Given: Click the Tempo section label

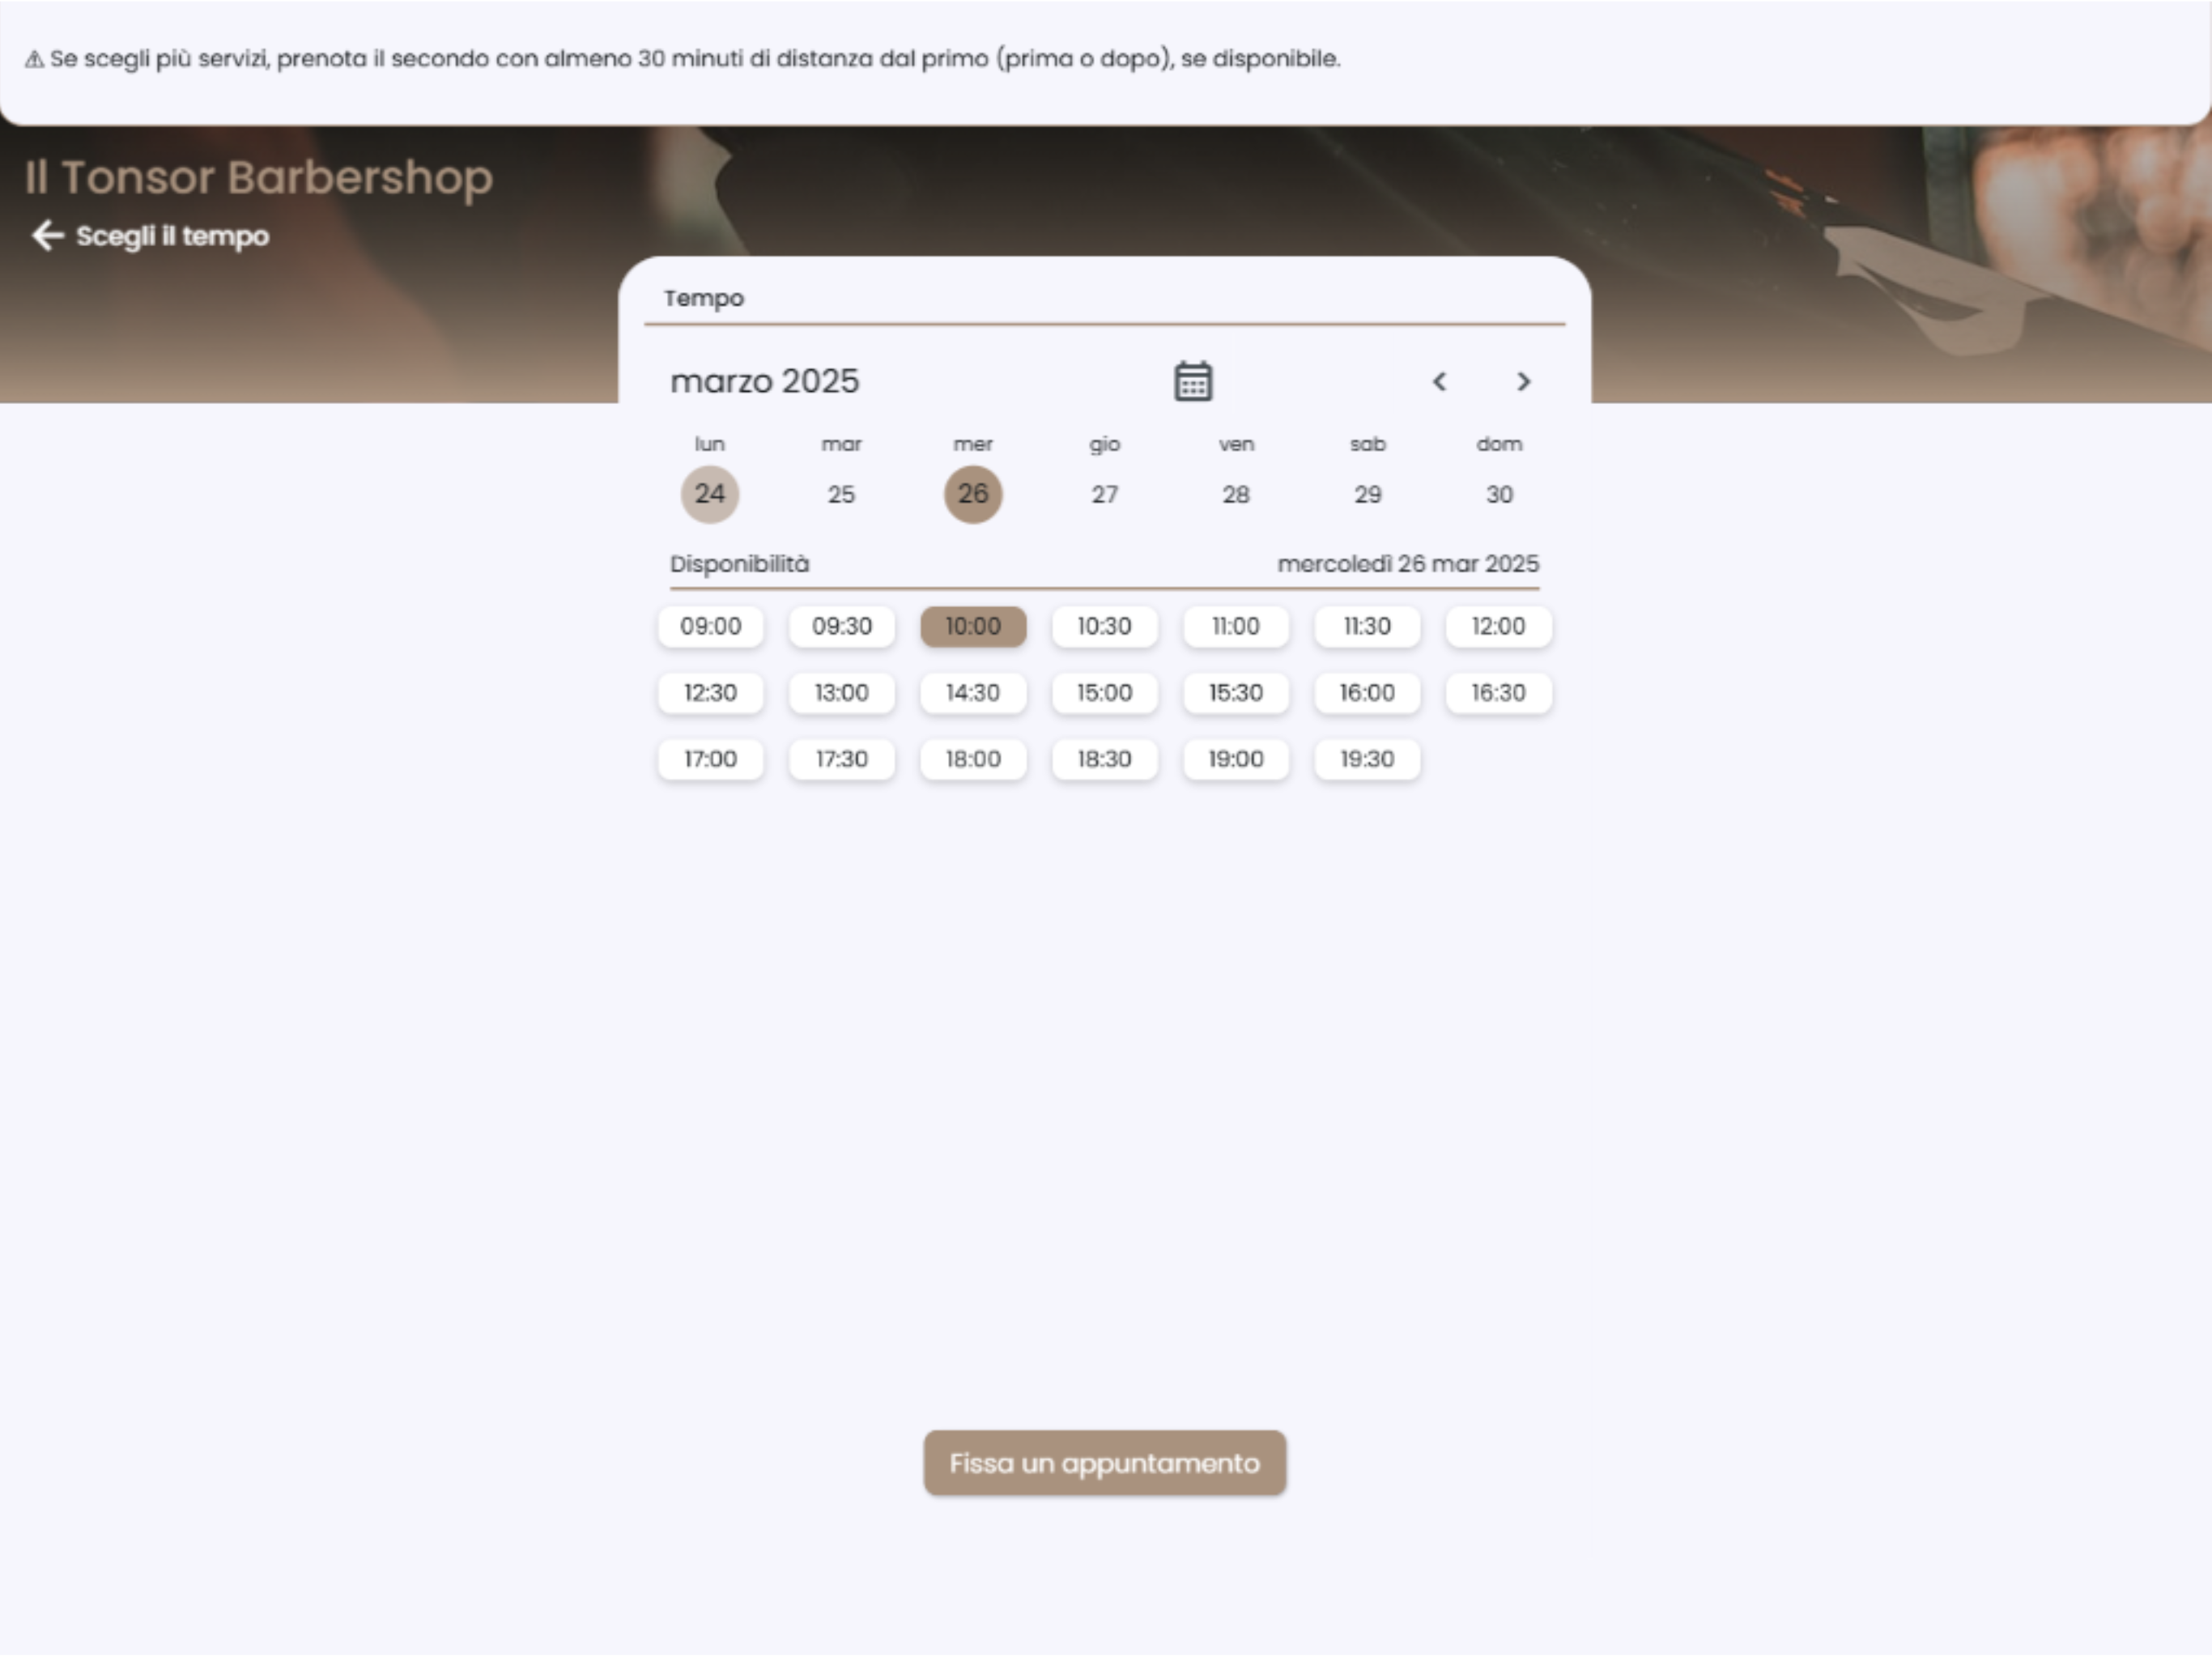Looking at the screenshot, I should (704, 298).
